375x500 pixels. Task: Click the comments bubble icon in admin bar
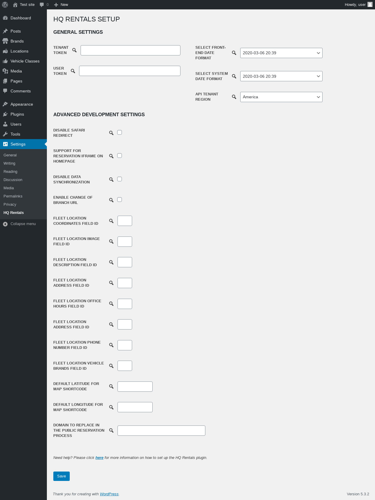(42, 5)
